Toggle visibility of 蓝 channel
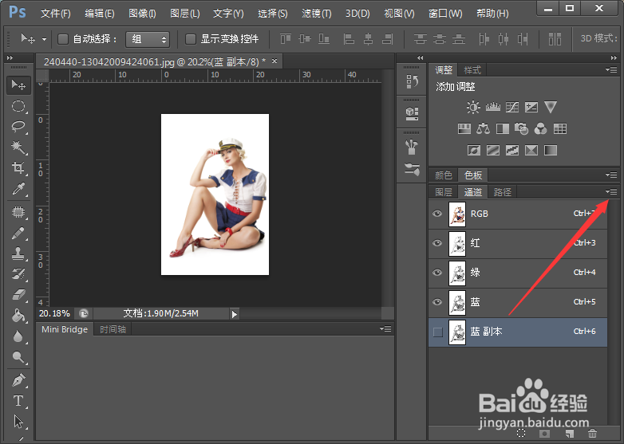Viewport: 624px width, 444px height. coord(437,301)
